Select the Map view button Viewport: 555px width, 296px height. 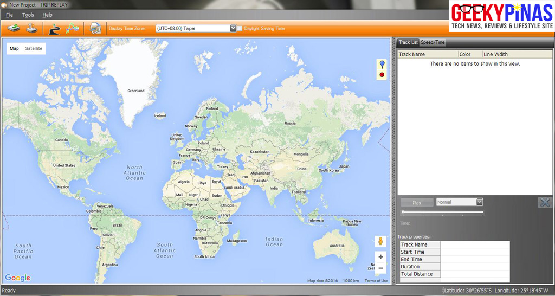pos(14,48)
